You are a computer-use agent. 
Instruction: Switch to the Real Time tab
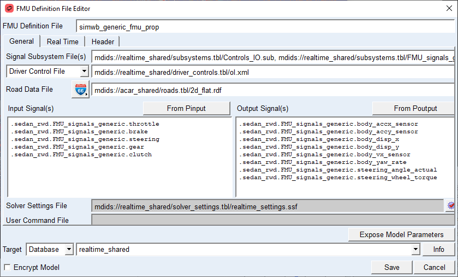63,42
